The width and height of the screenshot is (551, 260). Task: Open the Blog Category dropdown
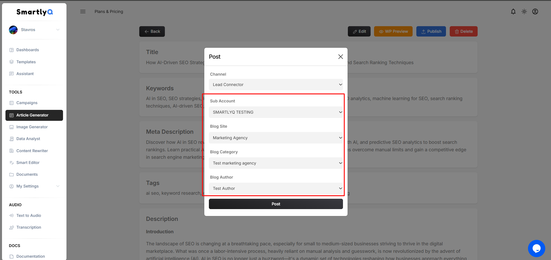276,163
